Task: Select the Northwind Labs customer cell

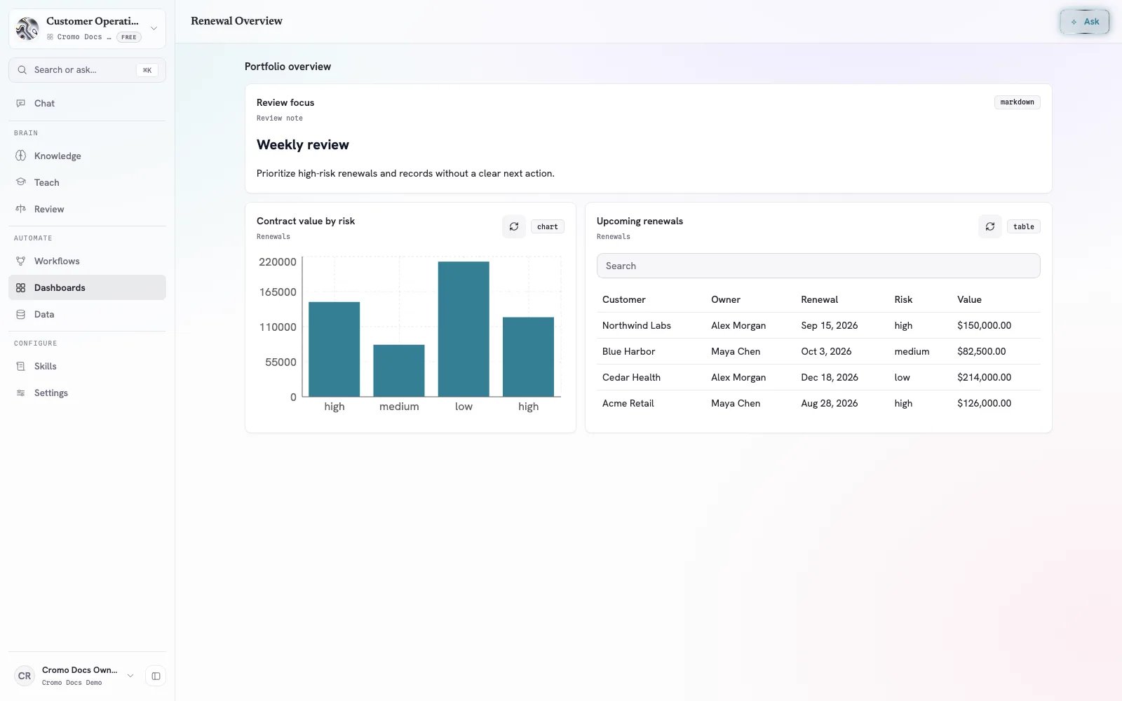Action: pos(637,325)
